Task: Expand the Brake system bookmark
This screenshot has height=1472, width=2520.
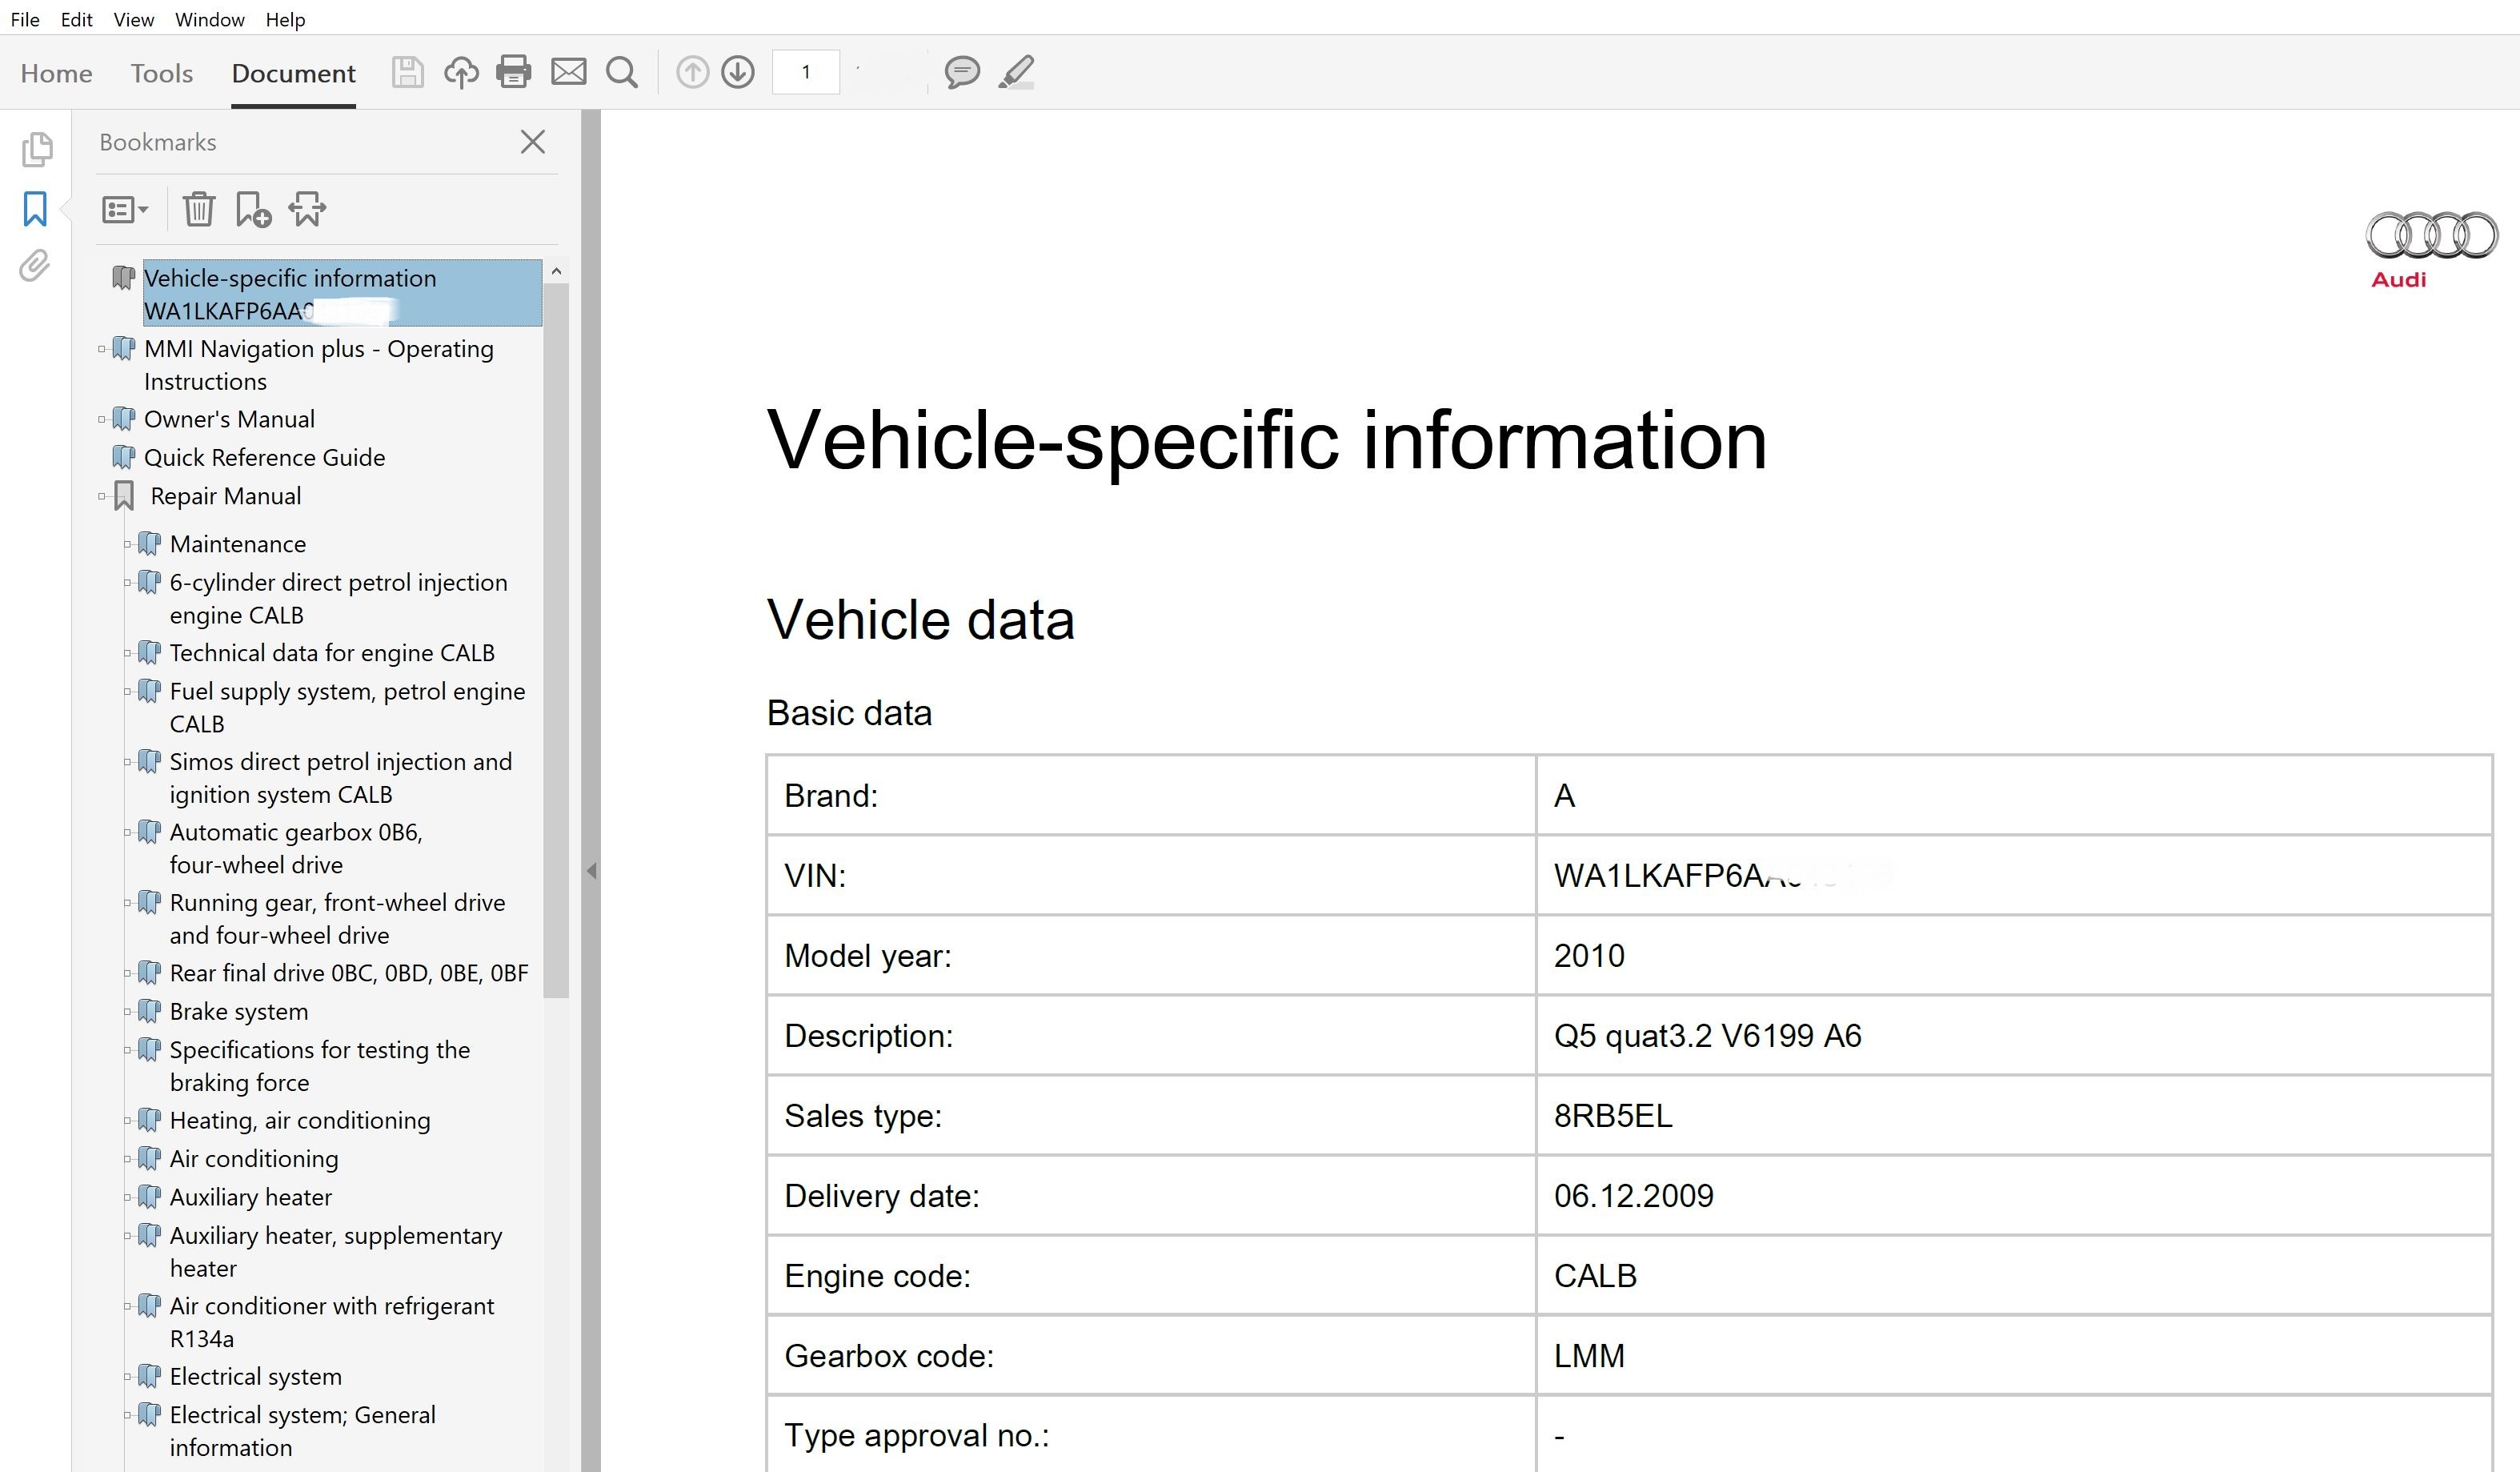Action: point(128,1012)
